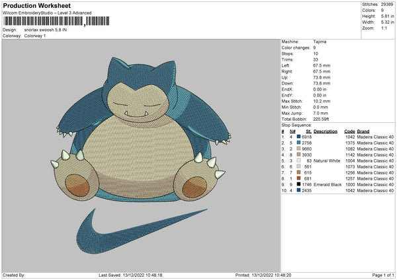Select the Wilcom EmbroideryStudio Level 3 Advanced line
The width and height of the screenshot is (397, 280).
(x=47, y=13)
